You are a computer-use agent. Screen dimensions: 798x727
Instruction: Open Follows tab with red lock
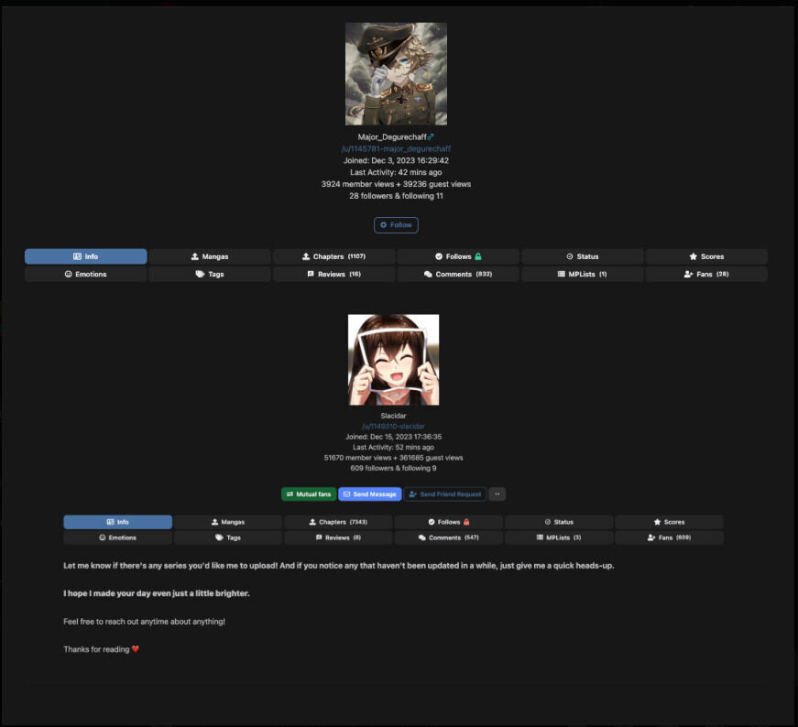pos(448,522)
